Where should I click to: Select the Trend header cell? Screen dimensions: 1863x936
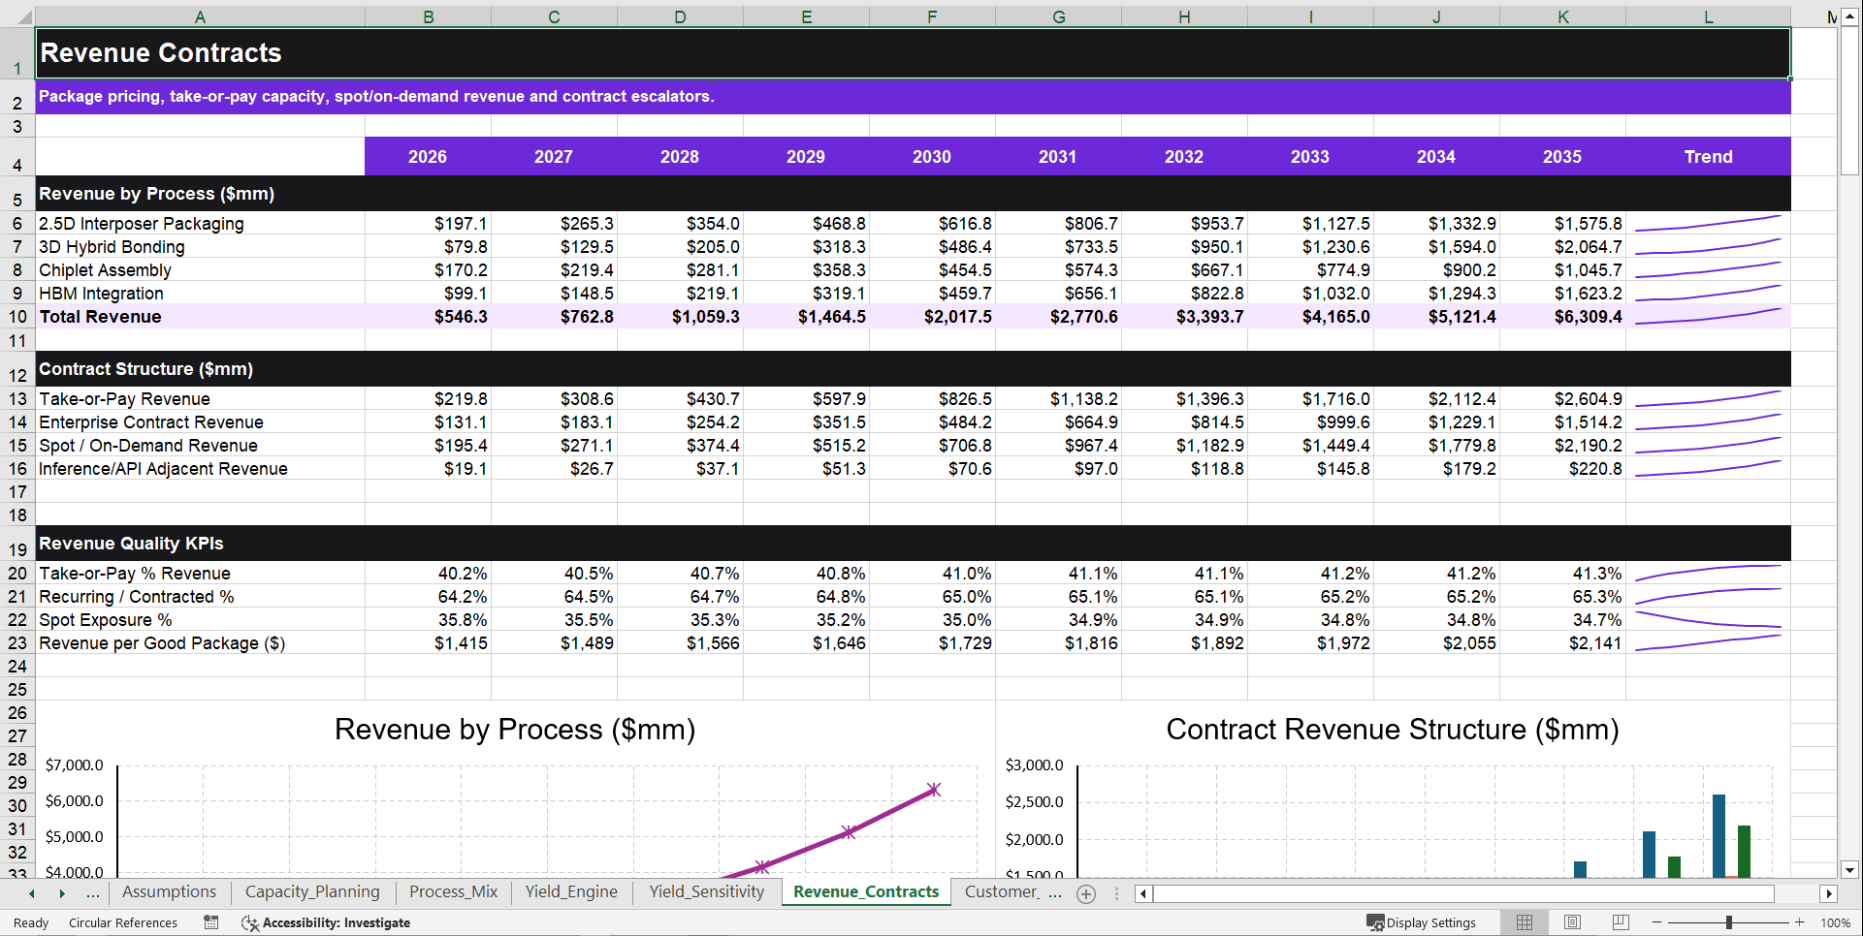[1708, 157]
